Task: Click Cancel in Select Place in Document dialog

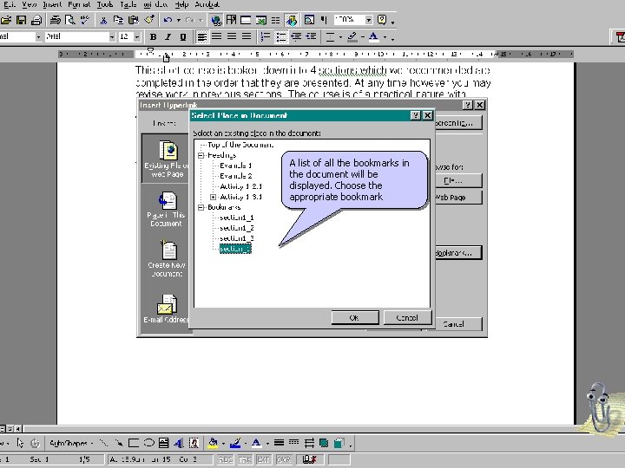Action: coord(407,317)
